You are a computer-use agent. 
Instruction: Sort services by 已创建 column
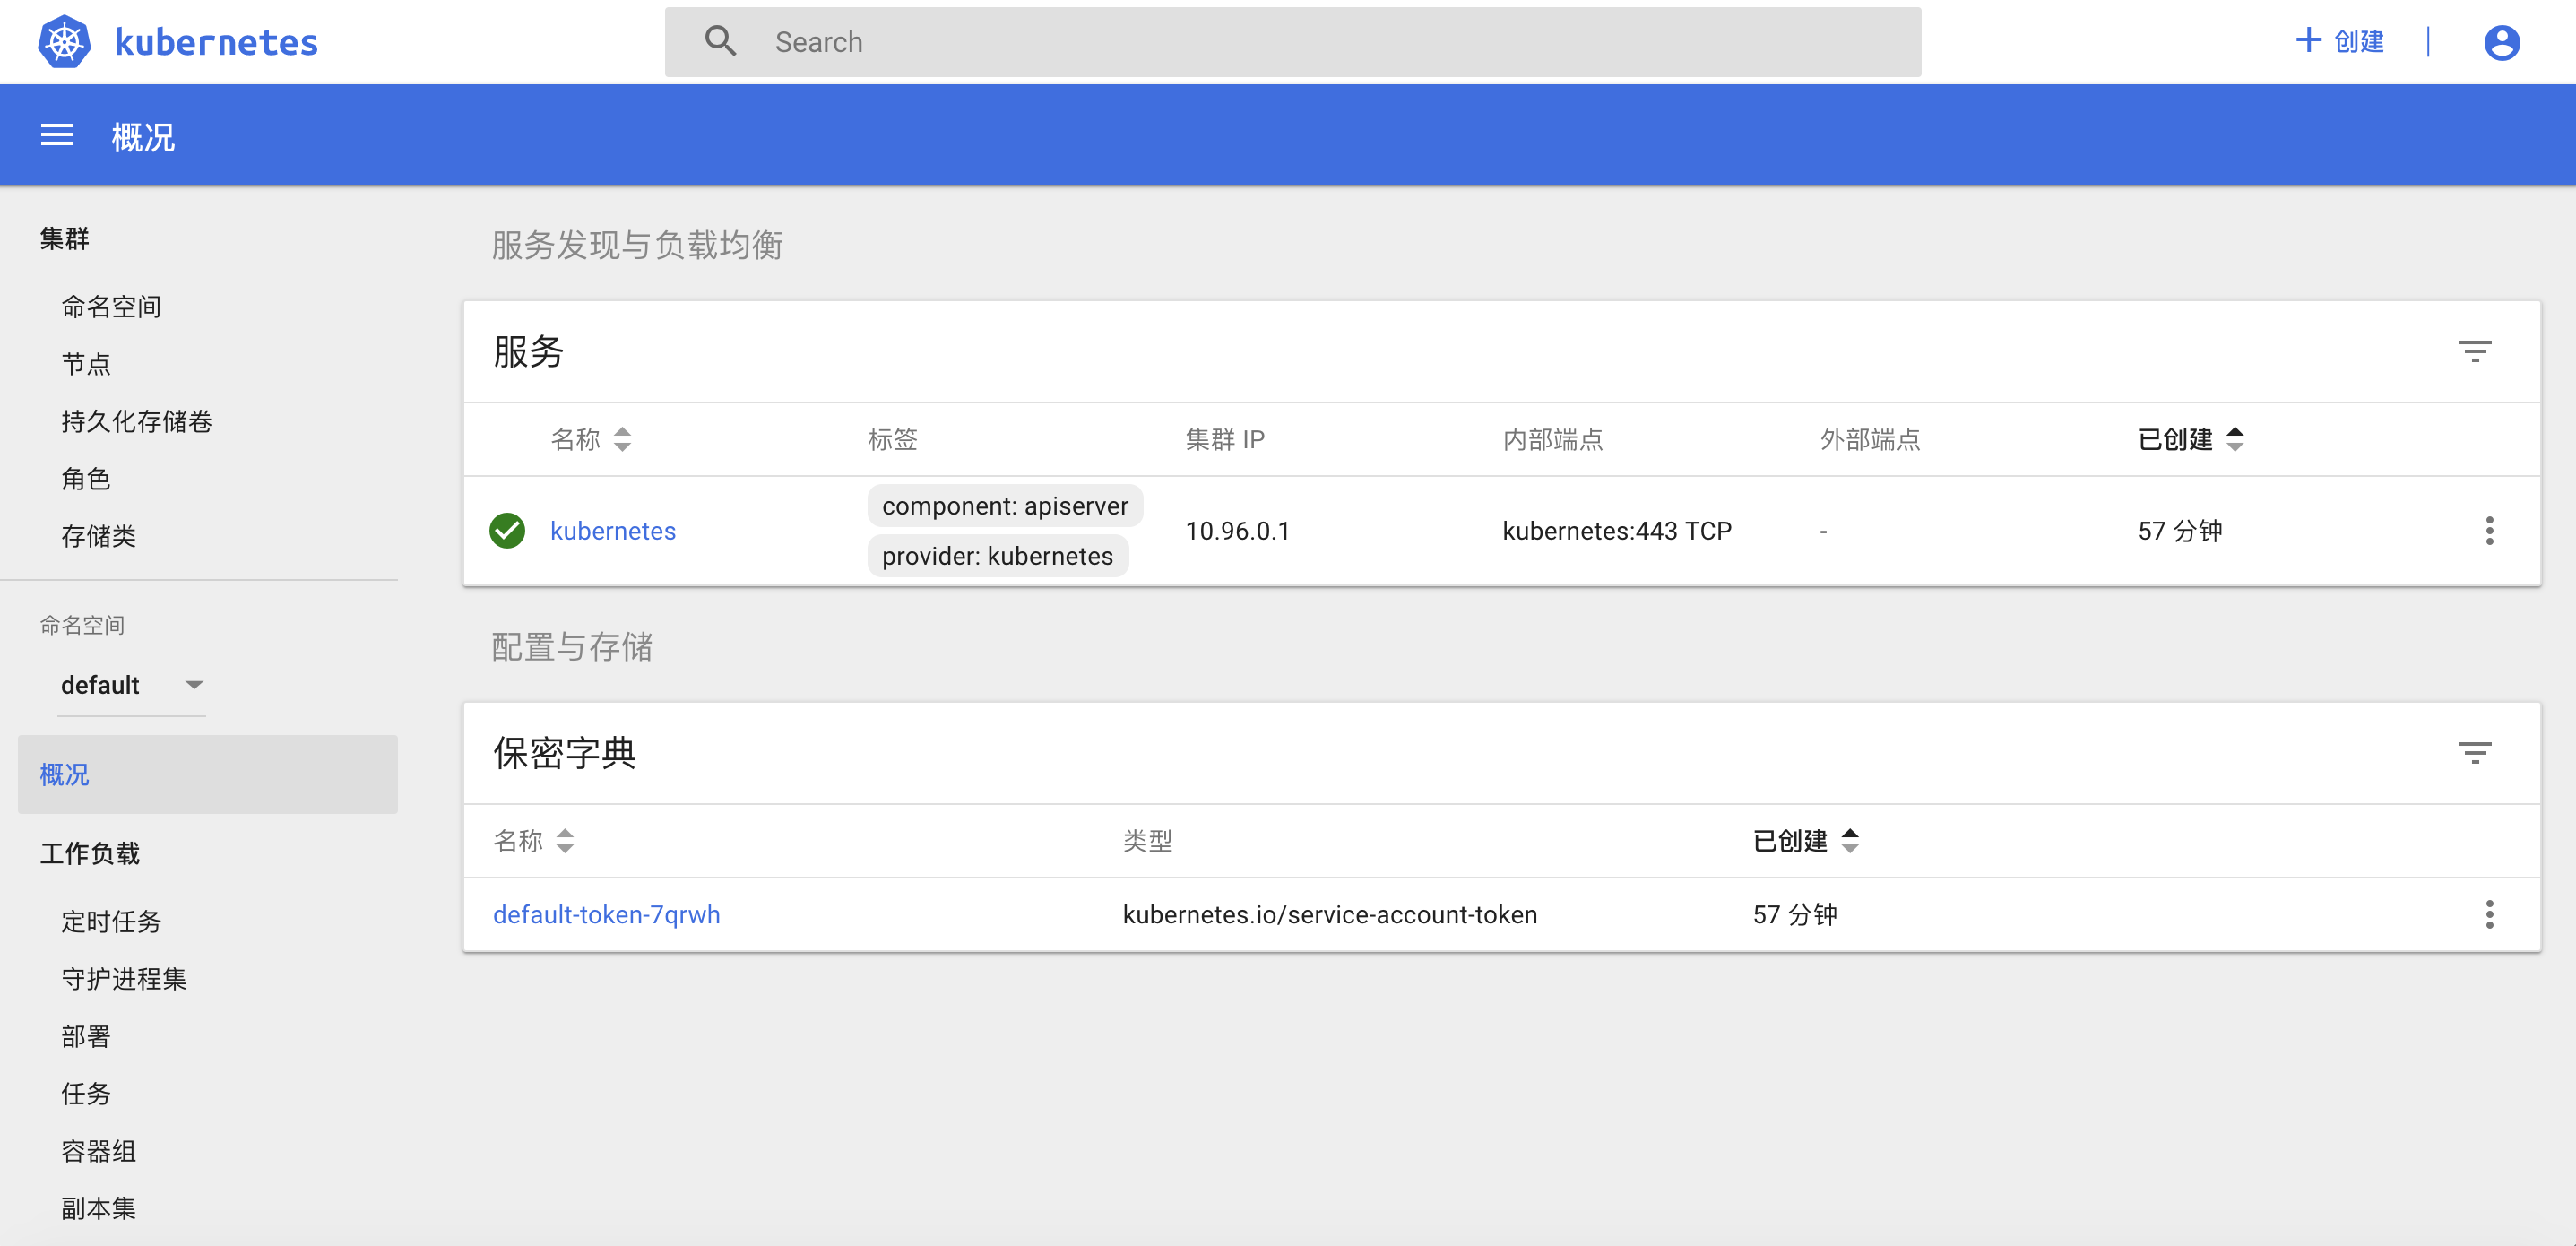coord(2191,439)
